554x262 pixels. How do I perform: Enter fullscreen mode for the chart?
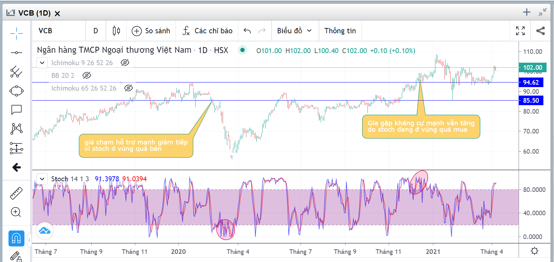click(520, 31)
